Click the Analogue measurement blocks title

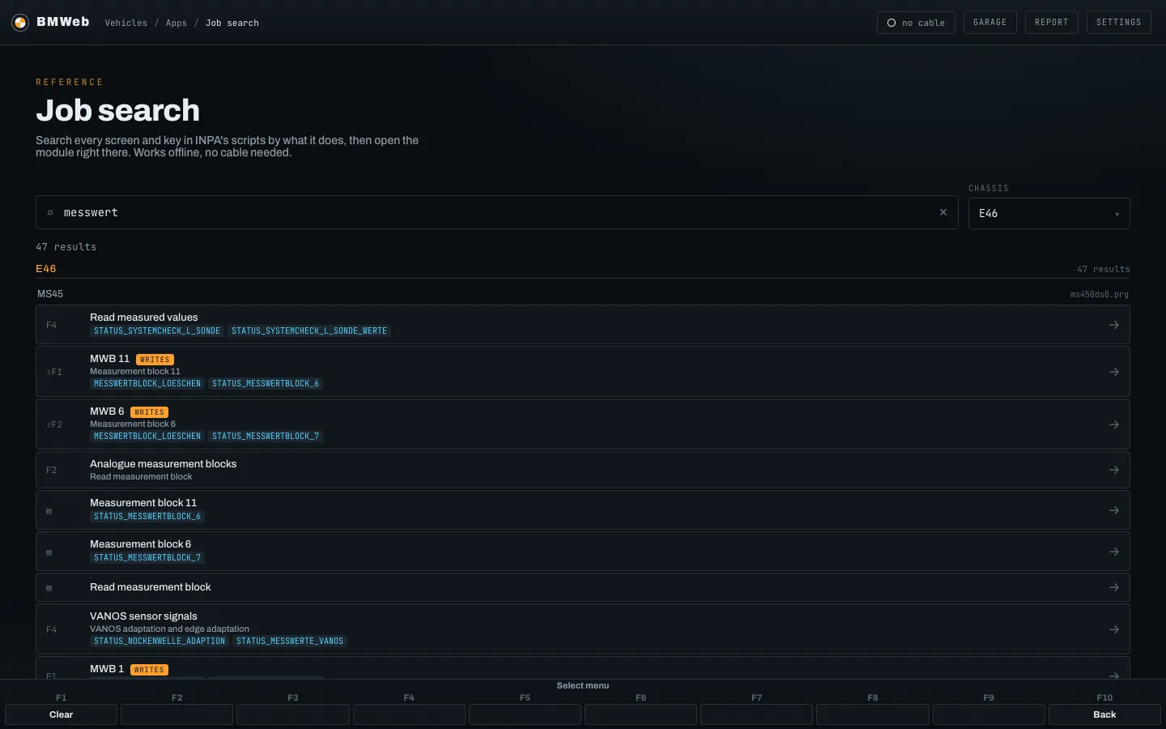click(x=163, y=464)
